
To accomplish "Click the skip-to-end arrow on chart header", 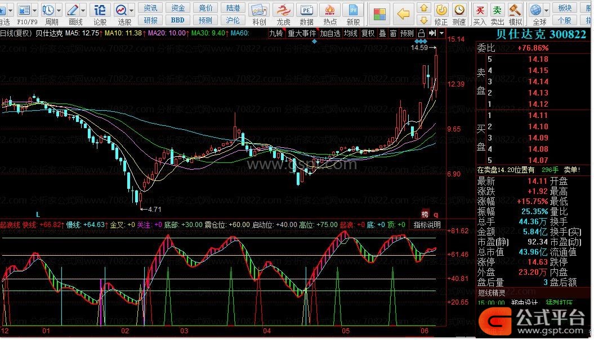I will pos(432,33).
